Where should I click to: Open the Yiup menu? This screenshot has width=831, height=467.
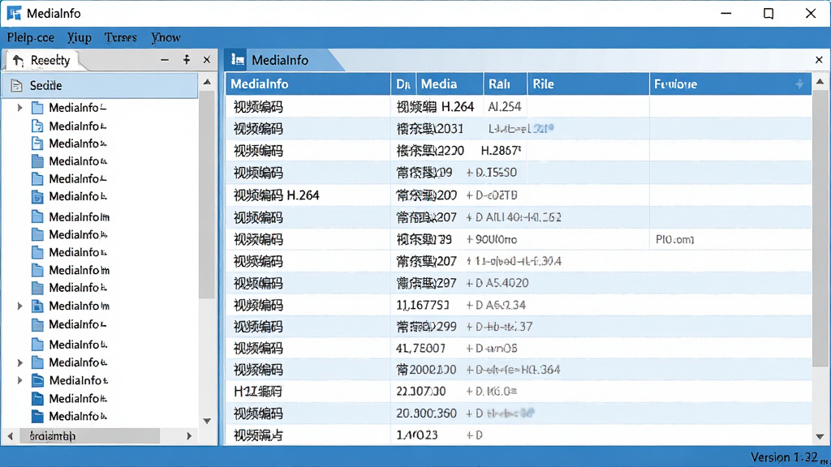(80, 37)
